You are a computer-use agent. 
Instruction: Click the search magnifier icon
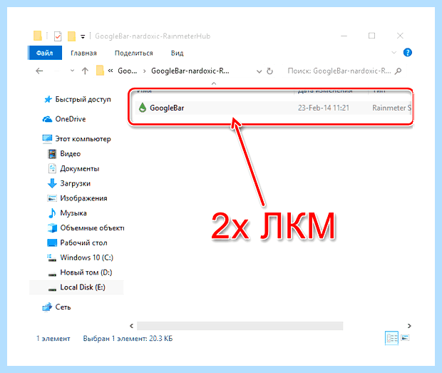pyautogui.click(x=398, y=71)
